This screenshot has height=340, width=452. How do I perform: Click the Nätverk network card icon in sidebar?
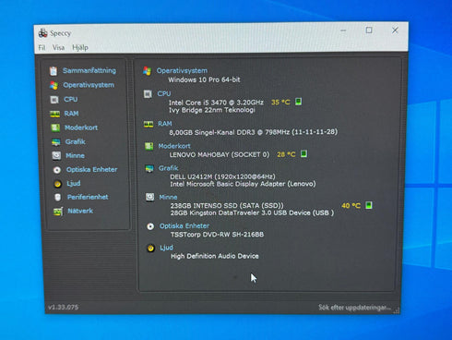click(x=58, y=212)
